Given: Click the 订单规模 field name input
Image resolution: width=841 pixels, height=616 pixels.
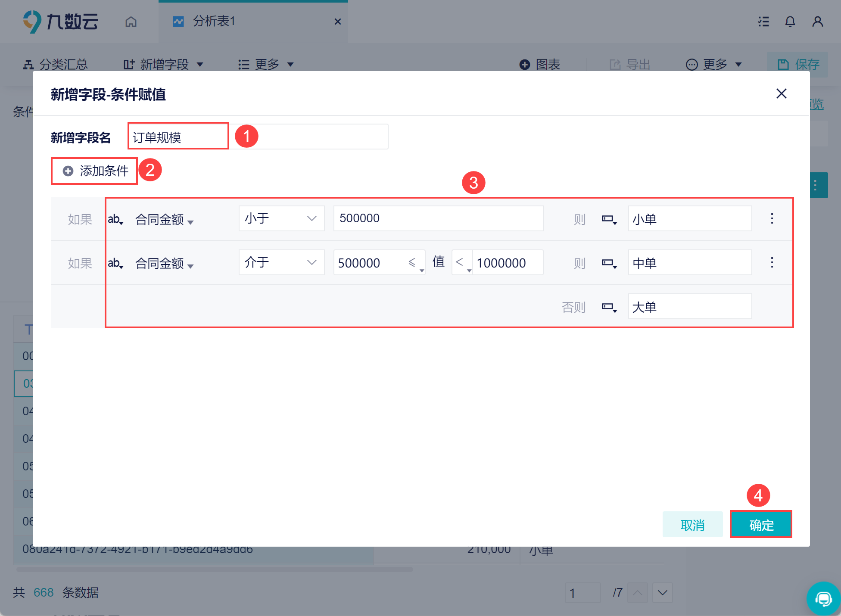Looking at the screenshot, I should point(178,137).
